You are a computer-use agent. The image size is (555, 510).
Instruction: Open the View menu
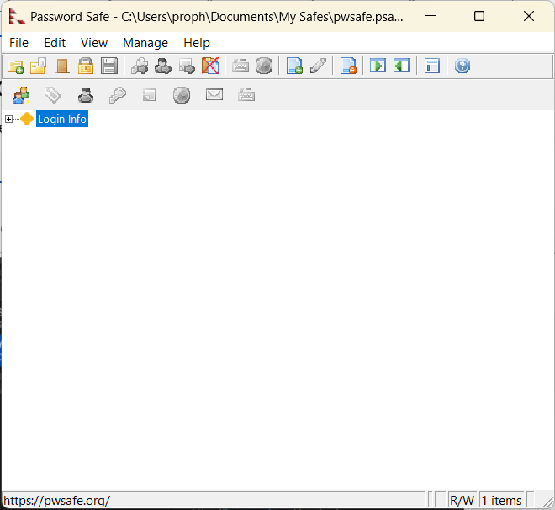point(94,43)
